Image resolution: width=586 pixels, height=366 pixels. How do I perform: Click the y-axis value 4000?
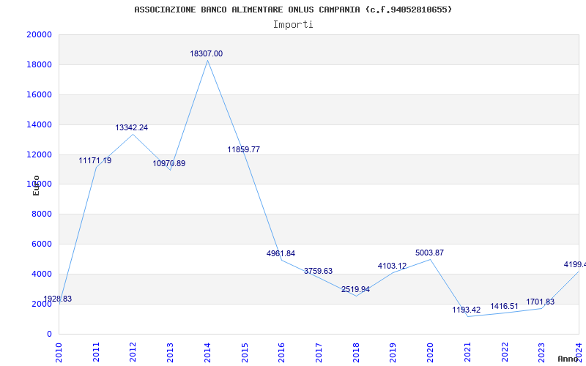pyautogui.click(x=42, y=274)
